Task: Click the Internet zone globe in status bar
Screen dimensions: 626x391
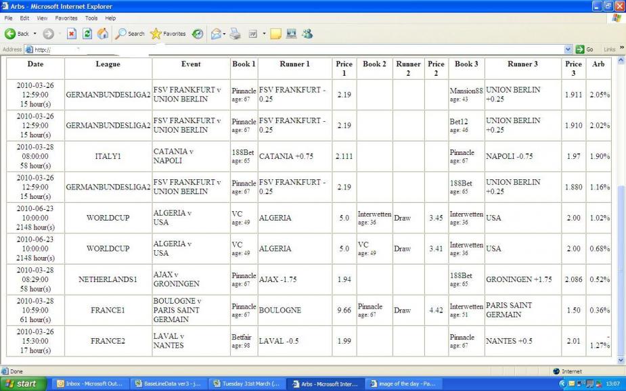Action: tap(556, 371)
